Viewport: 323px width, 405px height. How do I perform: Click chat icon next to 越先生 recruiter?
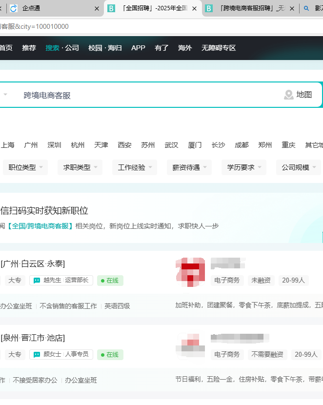tap(37, 281)
